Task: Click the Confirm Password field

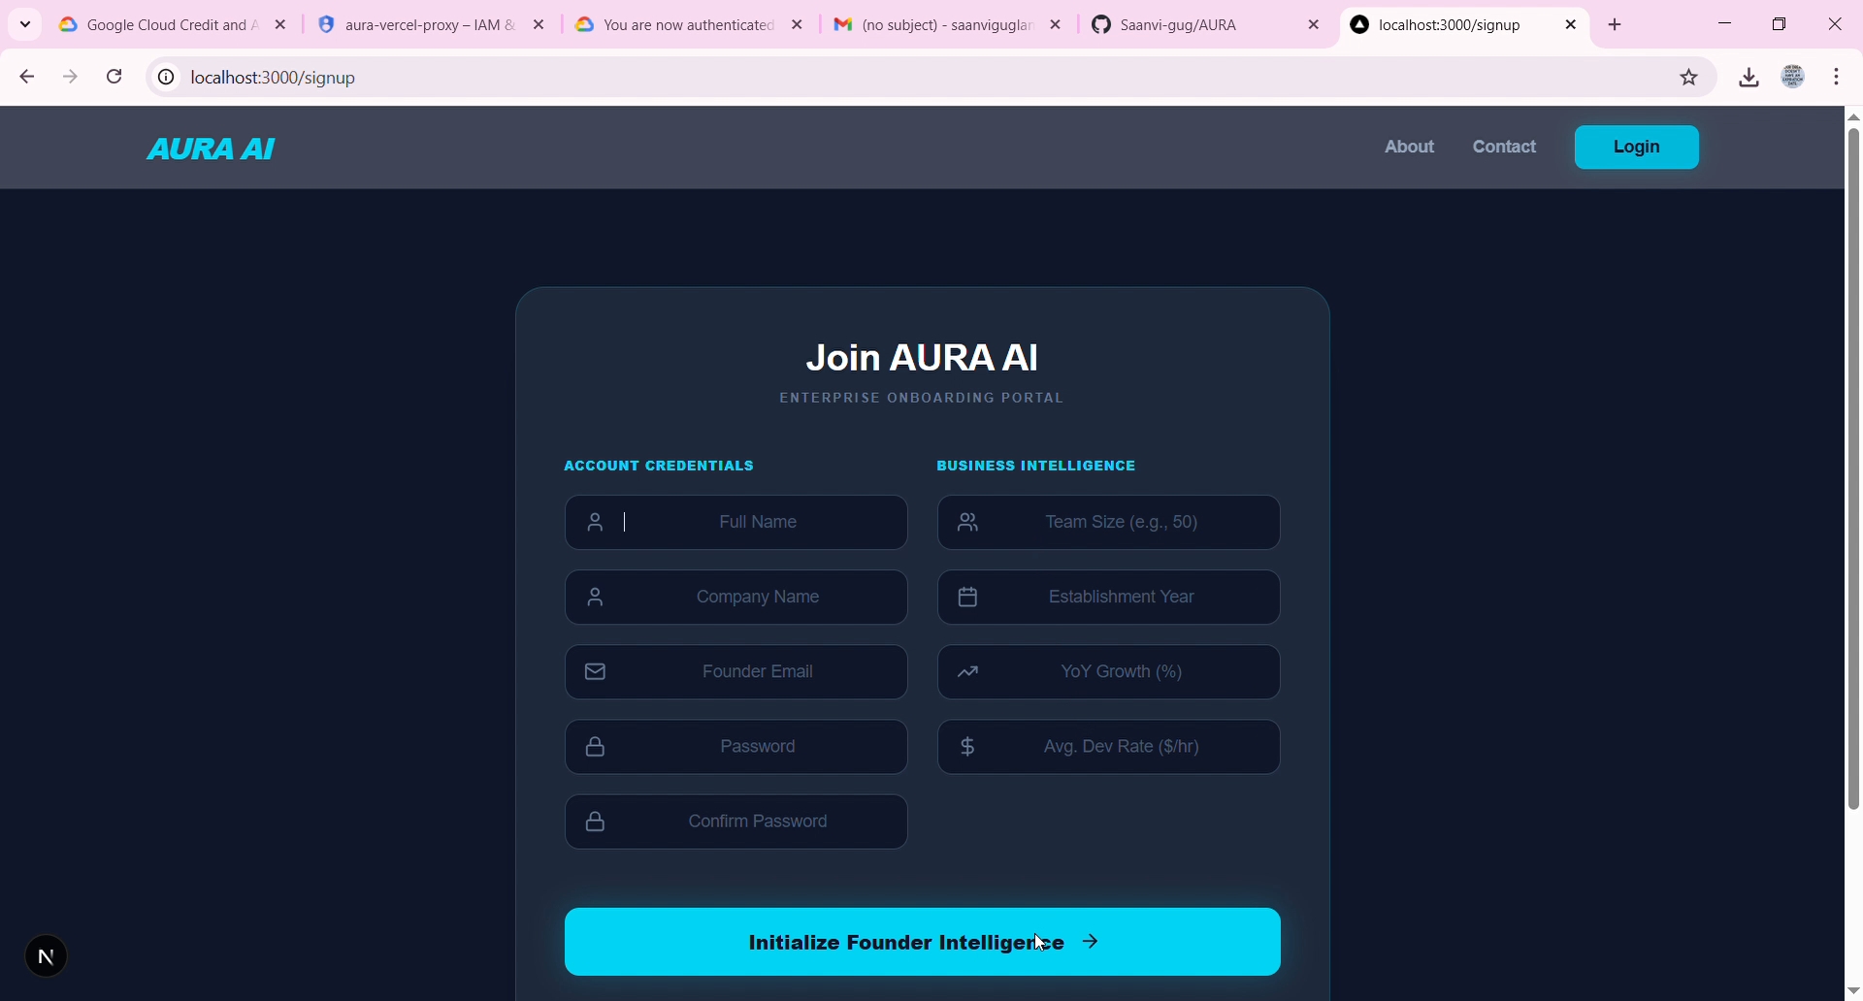Action: coord(737,822)
